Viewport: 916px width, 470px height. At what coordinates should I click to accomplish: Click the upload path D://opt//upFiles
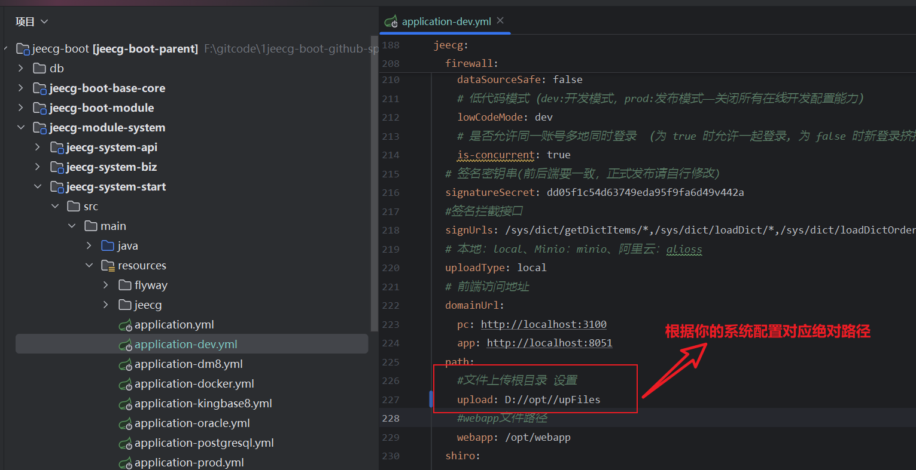(552, 400)
